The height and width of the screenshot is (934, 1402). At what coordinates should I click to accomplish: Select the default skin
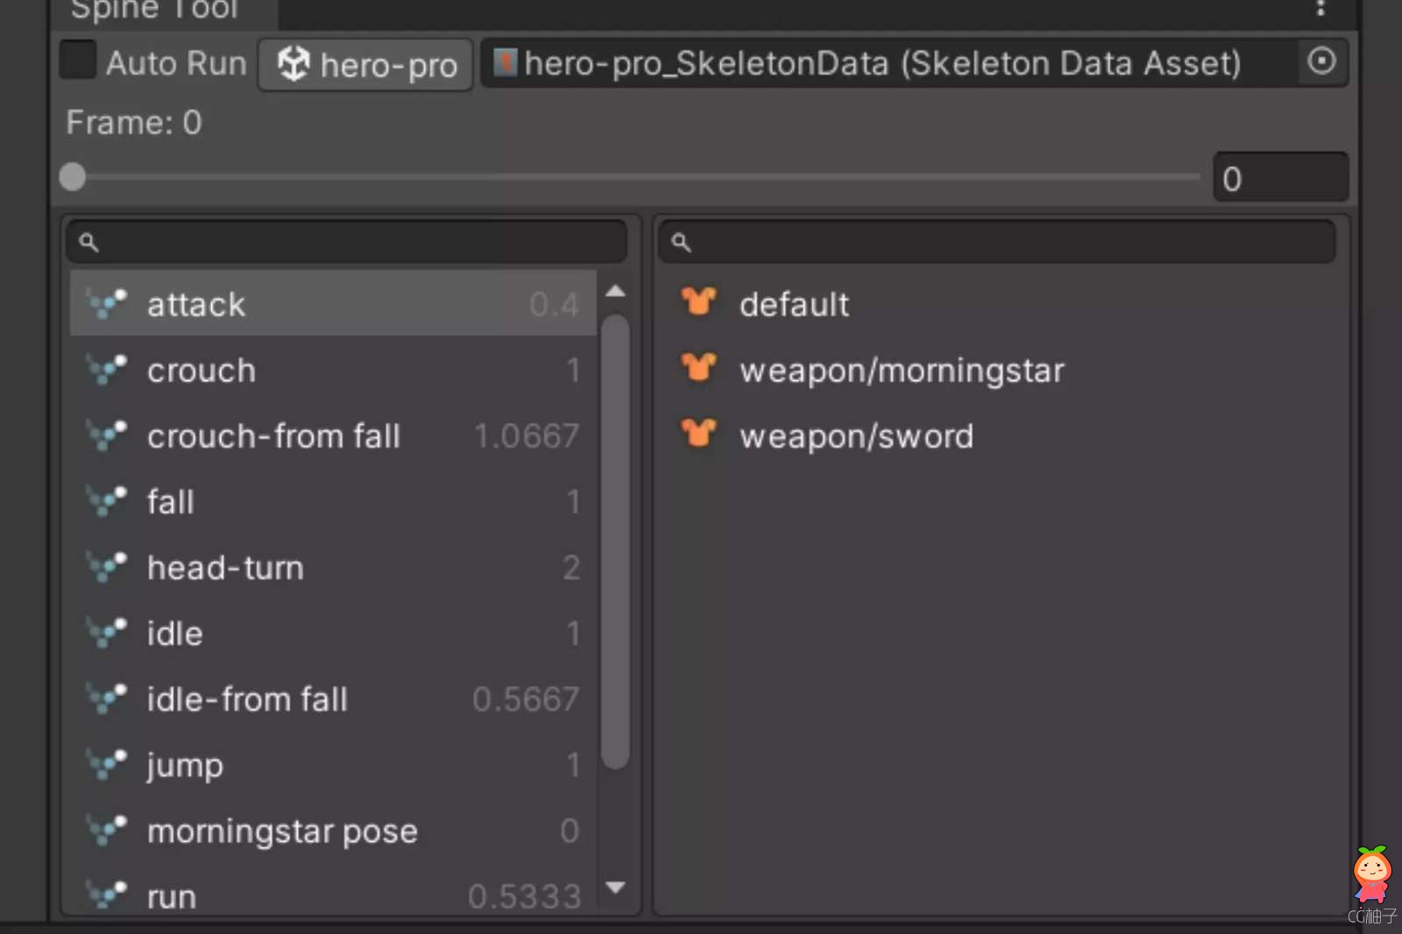point(999,304)
